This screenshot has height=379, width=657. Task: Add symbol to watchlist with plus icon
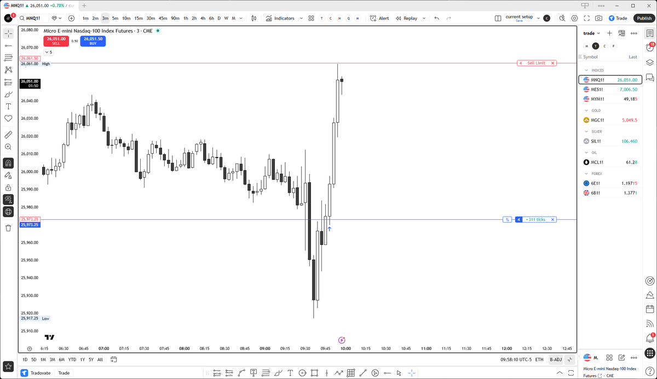tap(609, 33)
